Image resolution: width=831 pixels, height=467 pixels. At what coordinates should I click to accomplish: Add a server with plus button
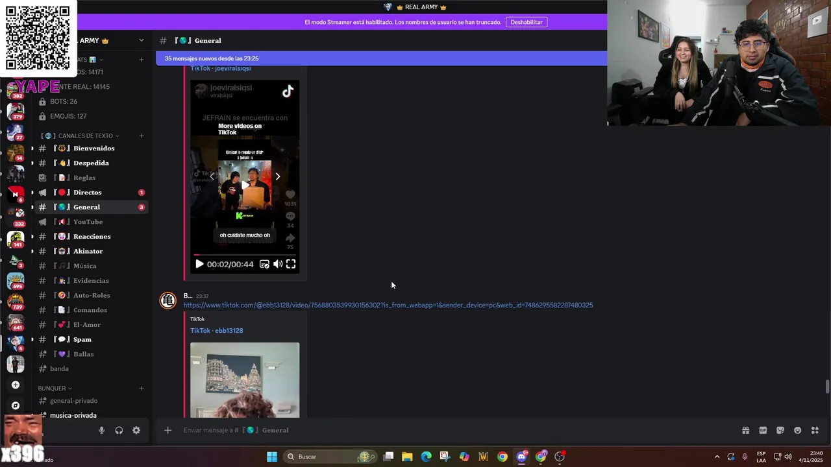pos(16,385)
